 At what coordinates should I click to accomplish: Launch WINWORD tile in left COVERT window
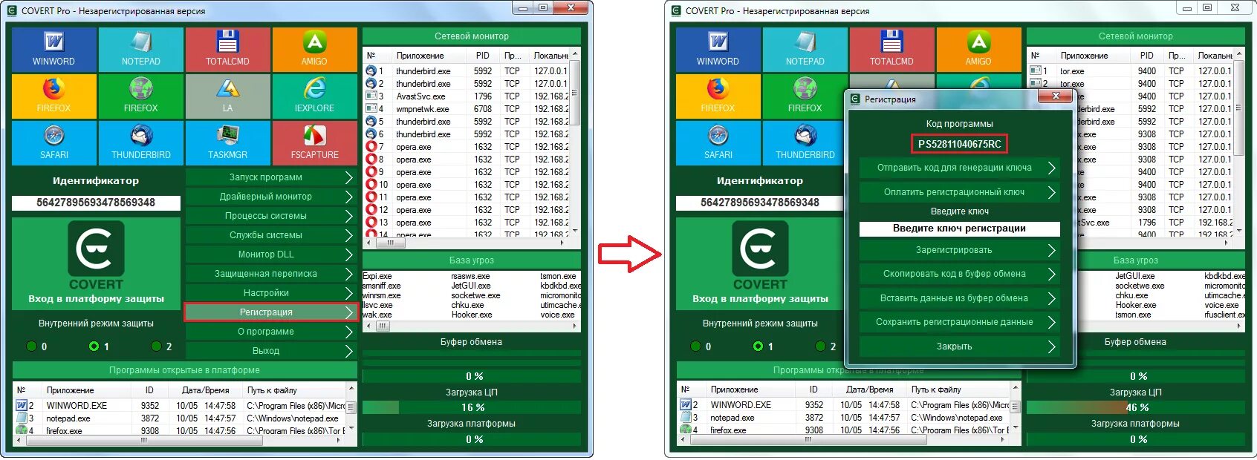(x=54, y=50)
